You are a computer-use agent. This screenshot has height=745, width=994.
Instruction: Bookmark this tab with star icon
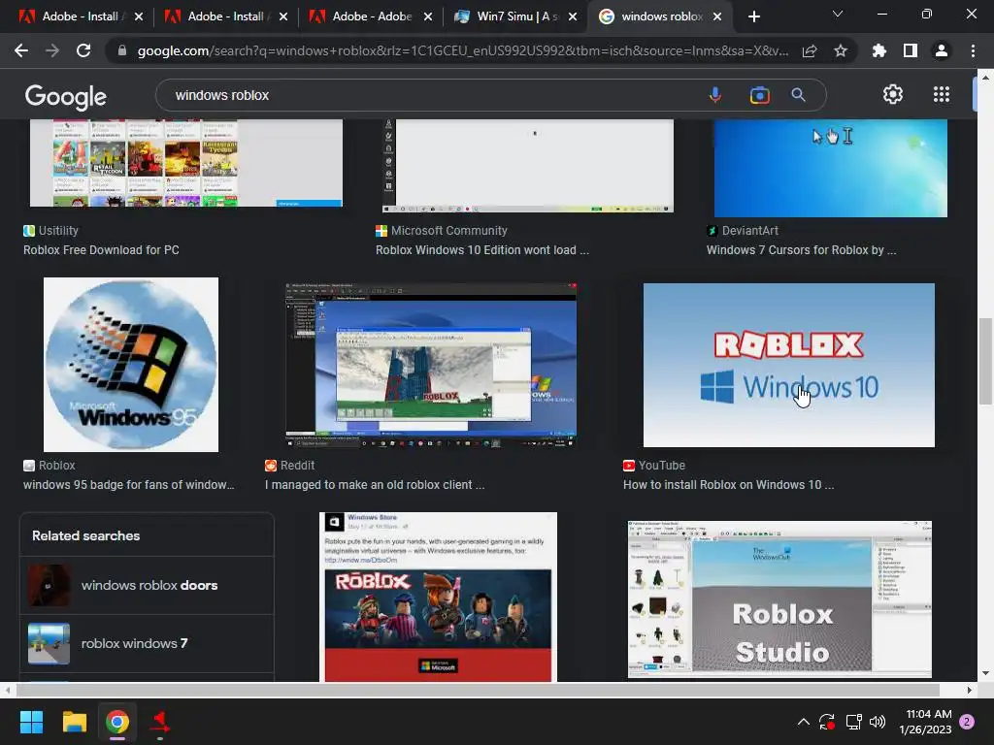[841, 50]
